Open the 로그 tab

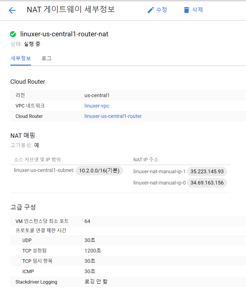pos(46,58)
